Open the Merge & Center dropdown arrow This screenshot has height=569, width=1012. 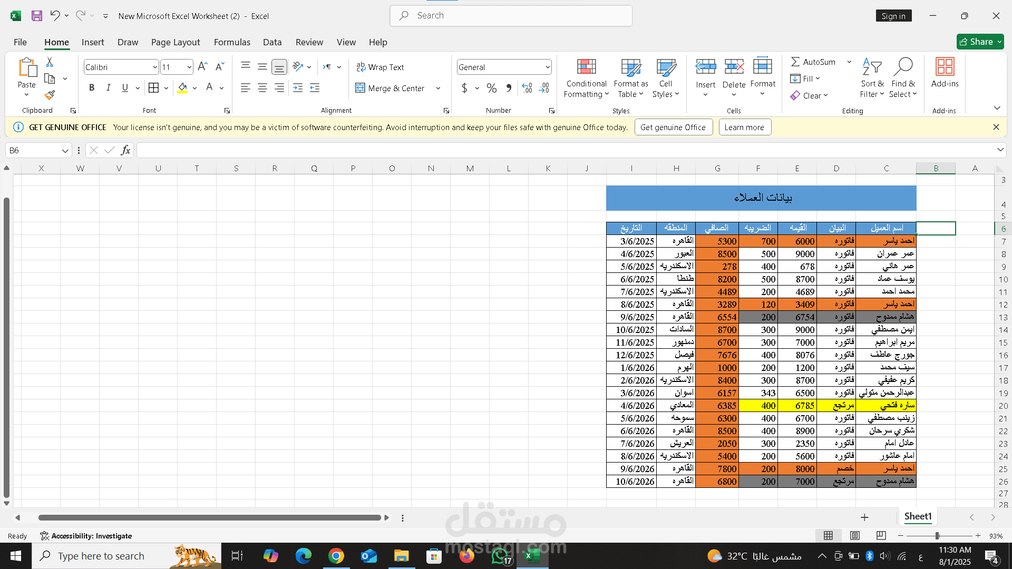[x=438, y=88]
